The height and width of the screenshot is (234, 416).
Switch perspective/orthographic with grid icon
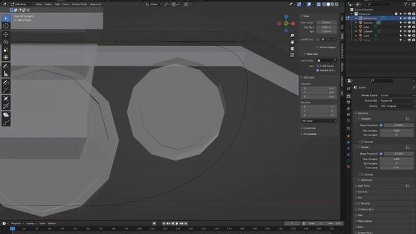tap(292, 55)
